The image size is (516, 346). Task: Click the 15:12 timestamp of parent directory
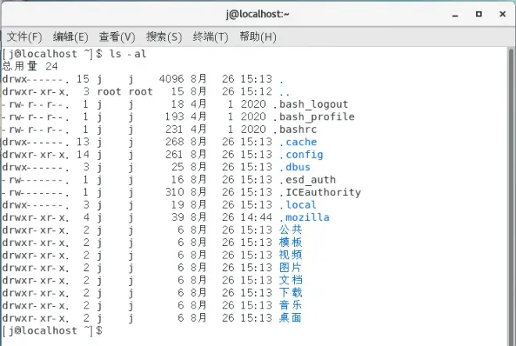(x=256, y=91)
